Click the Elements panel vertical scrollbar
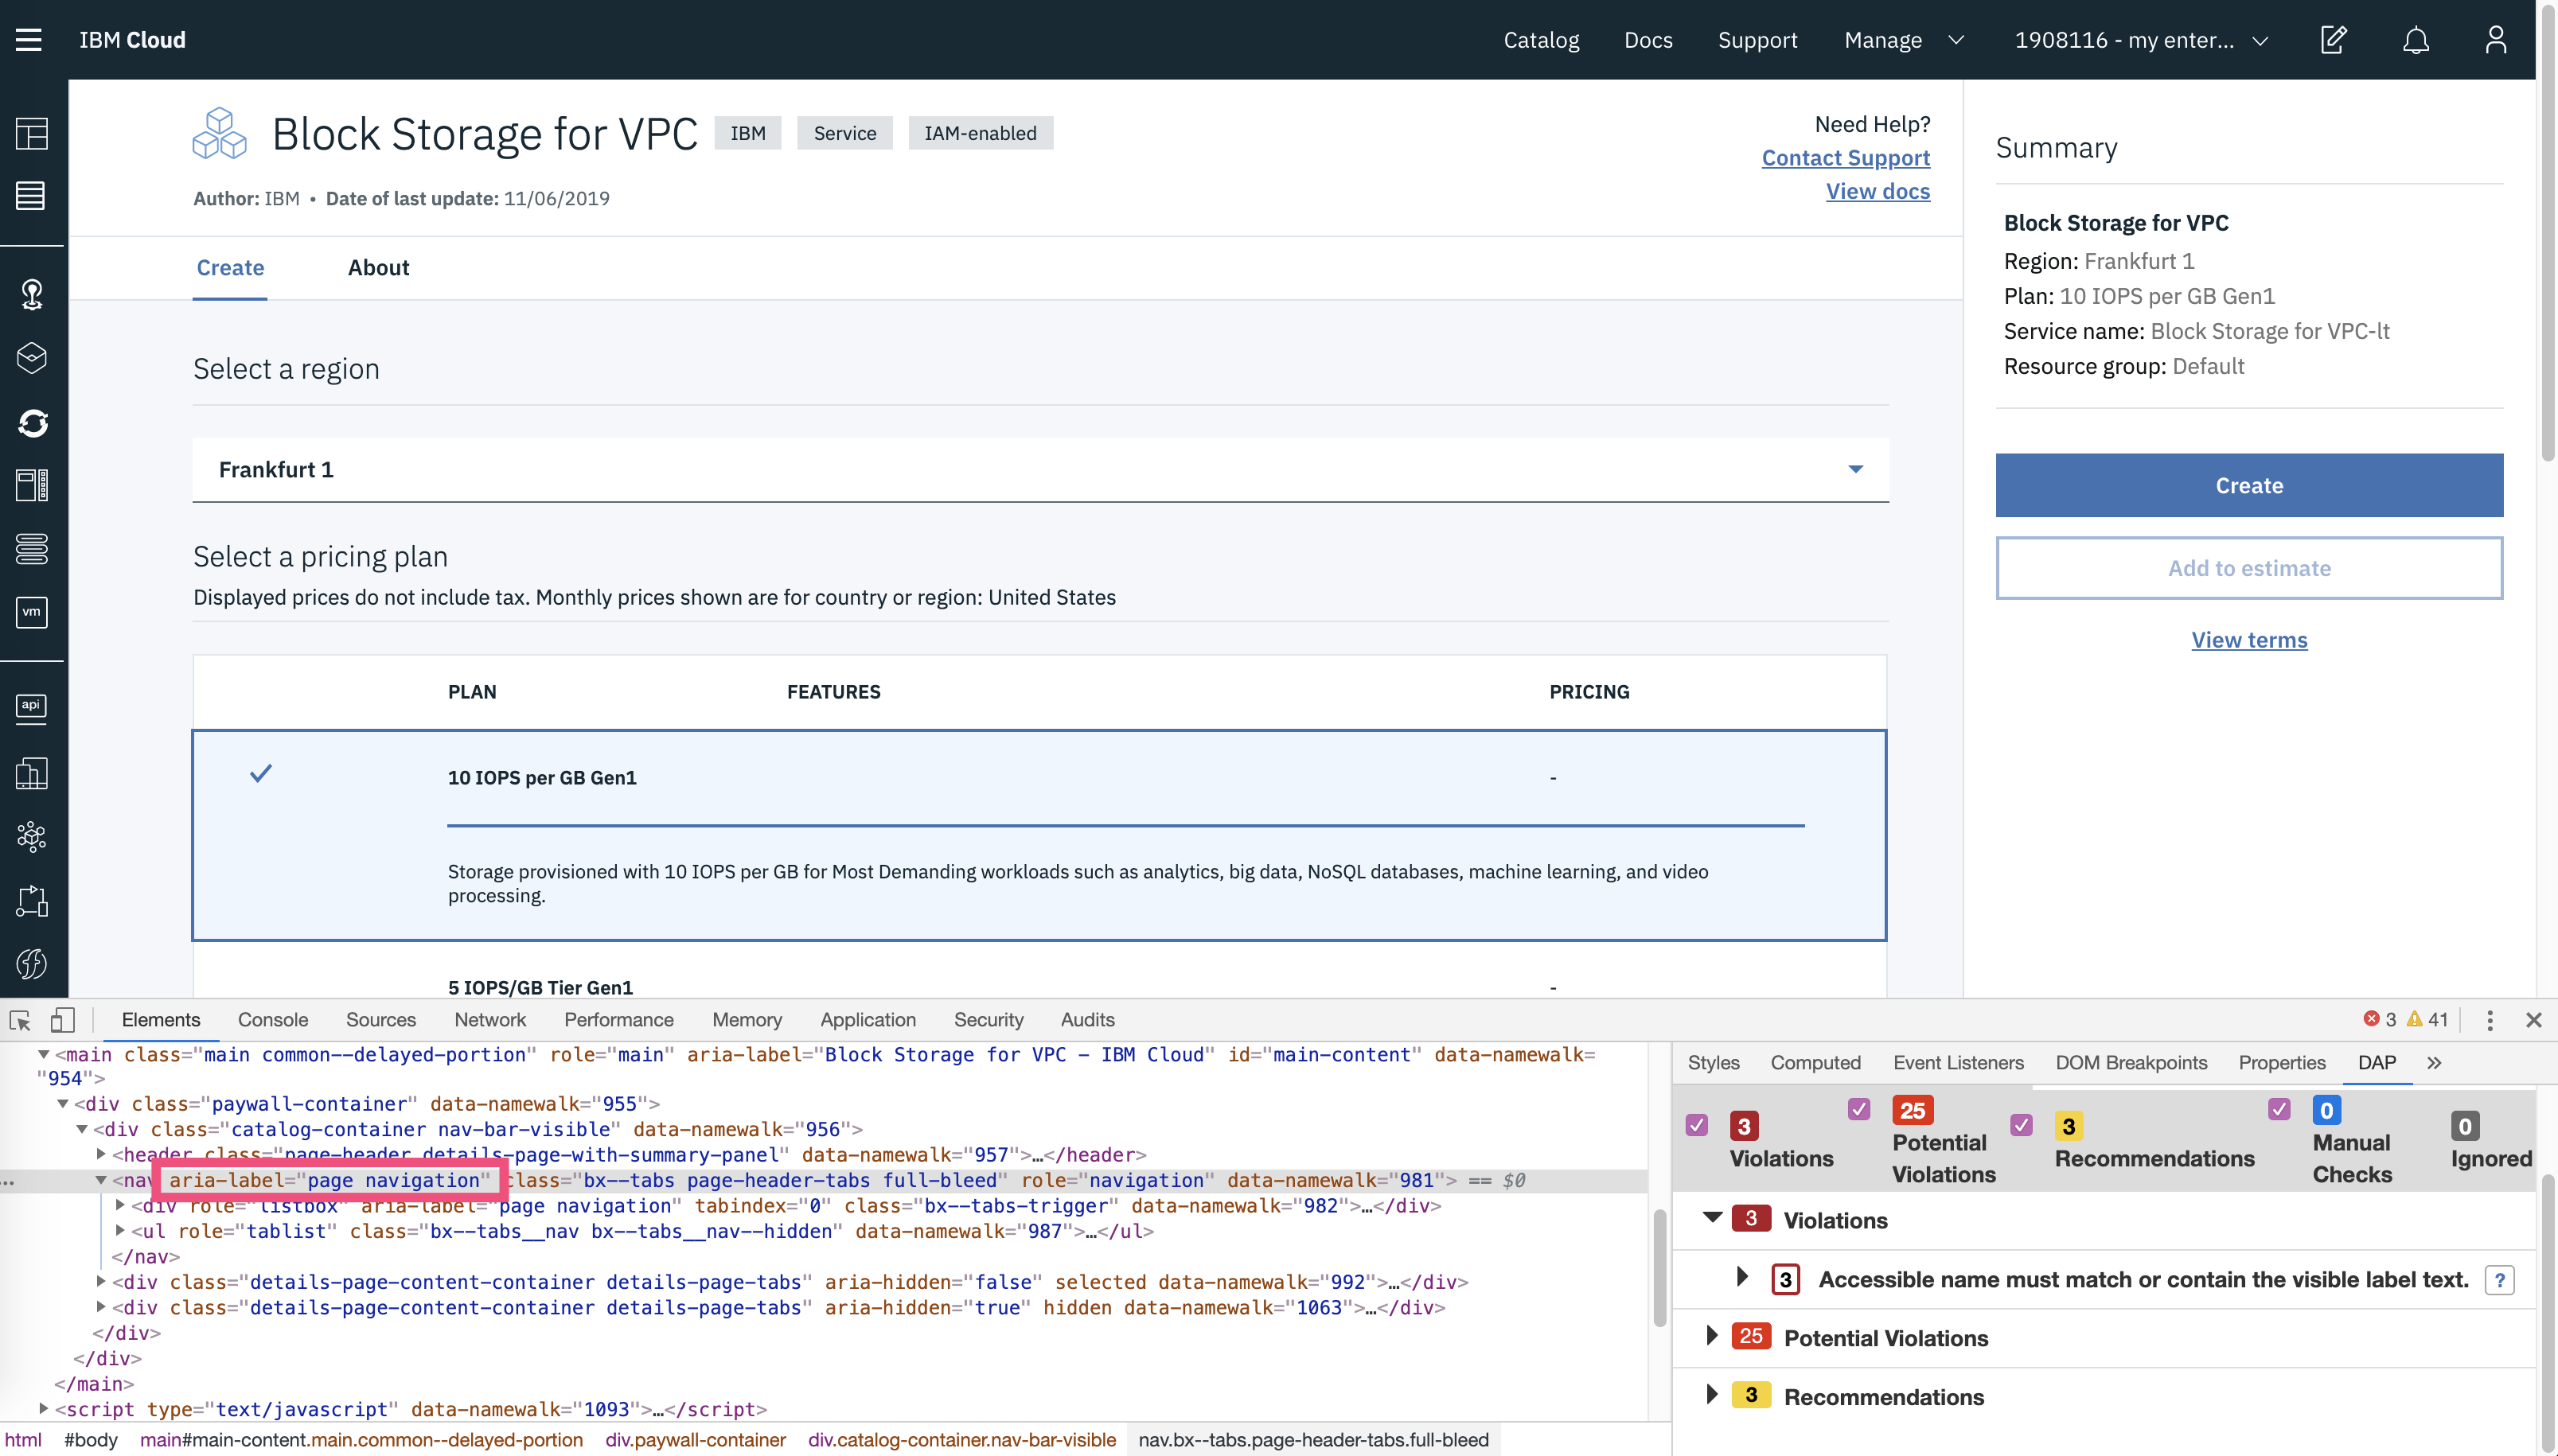This screenshot has width=2558, height=1456. pyautogui.click(x=1659, y=1267)
